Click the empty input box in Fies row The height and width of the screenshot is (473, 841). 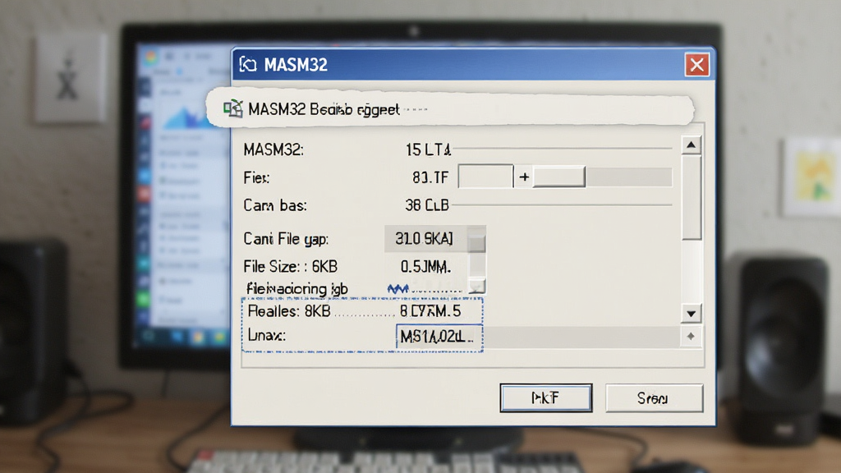pyautogui.click(x=485, y=177)
